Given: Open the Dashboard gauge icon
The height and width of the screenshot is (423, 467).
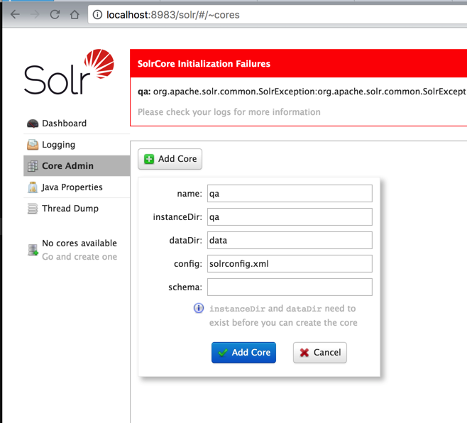Looking at the screenshot, I should coord(33,123).
